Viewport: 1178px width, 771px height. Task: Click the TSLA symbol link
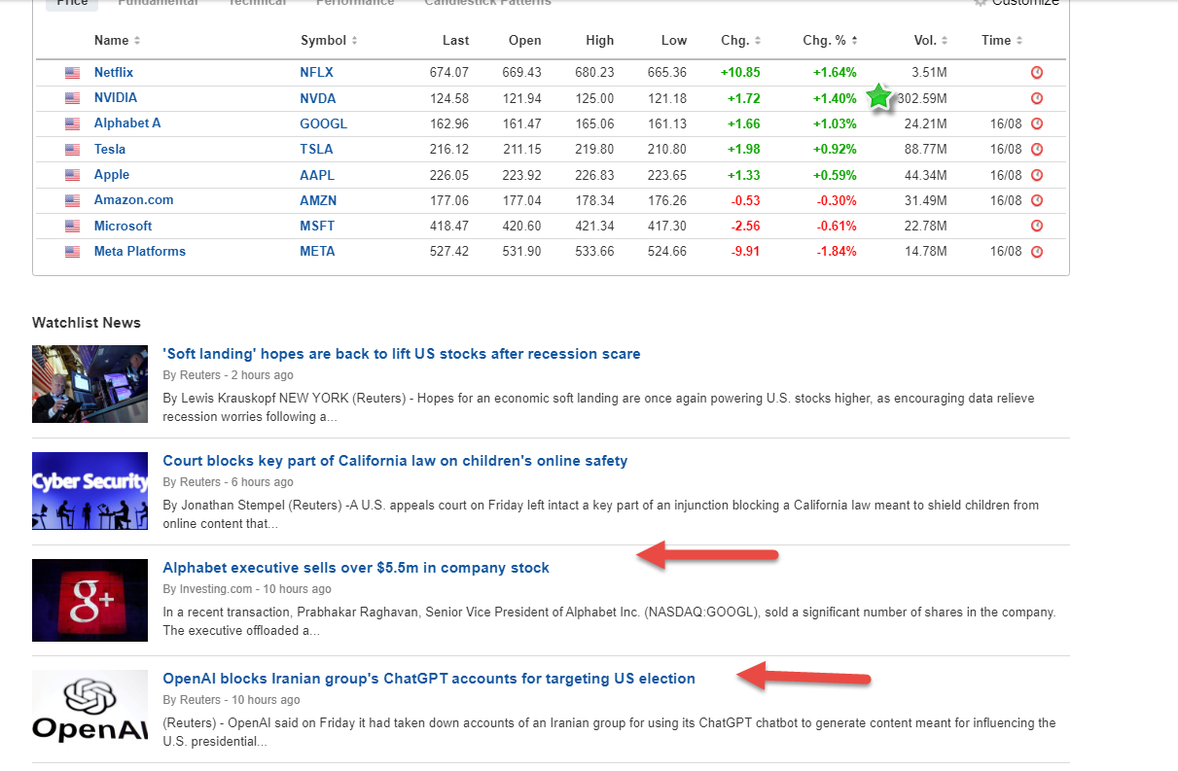coord(316,150)
